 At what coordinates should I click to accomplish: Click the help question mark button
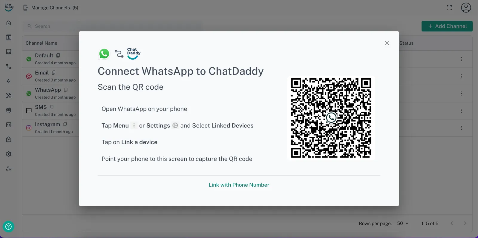click(8, 227)
